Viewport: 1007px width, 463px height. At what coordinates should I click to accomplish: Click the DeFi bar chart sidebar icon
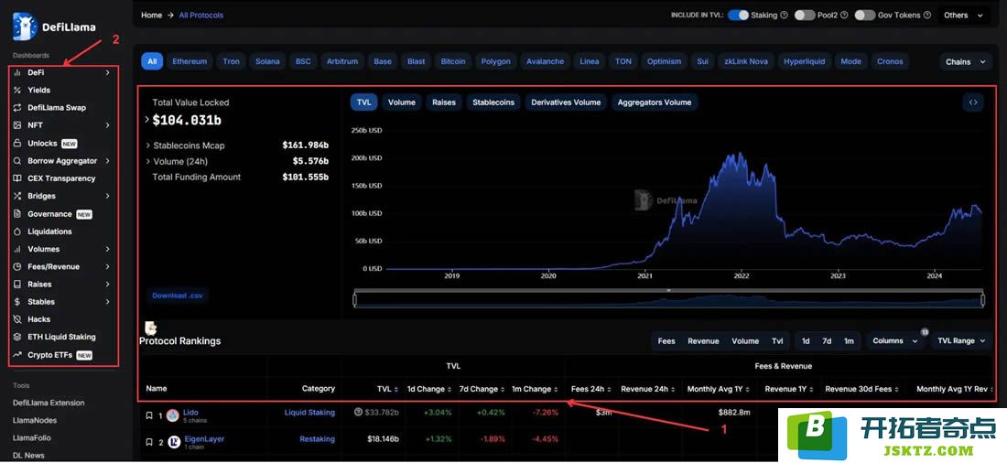pyautogui.click(x=17, y=72)
